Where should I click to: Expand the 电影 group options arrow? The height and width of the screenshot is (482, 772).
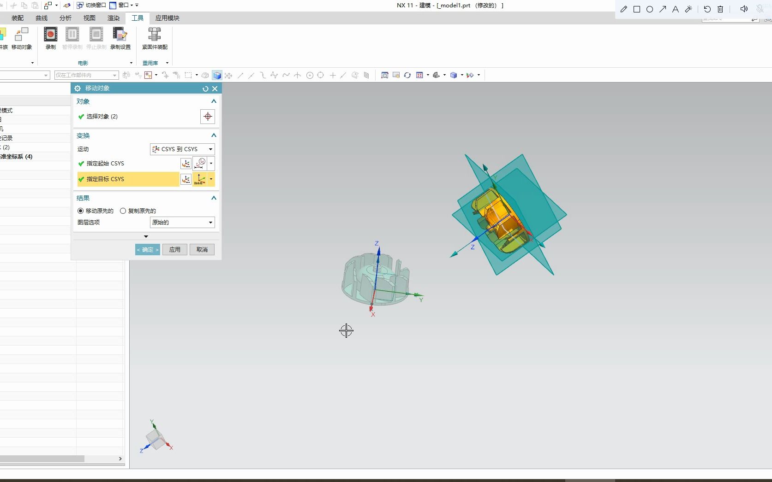pyautogui.click(x=131, y=63)
